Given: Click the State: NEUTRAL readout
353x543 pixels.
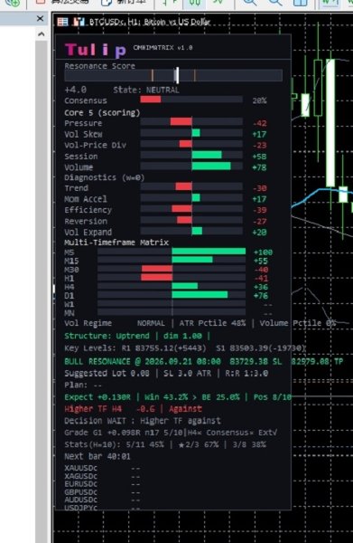Looking at the screenshot, I should (x=146, y=90).
